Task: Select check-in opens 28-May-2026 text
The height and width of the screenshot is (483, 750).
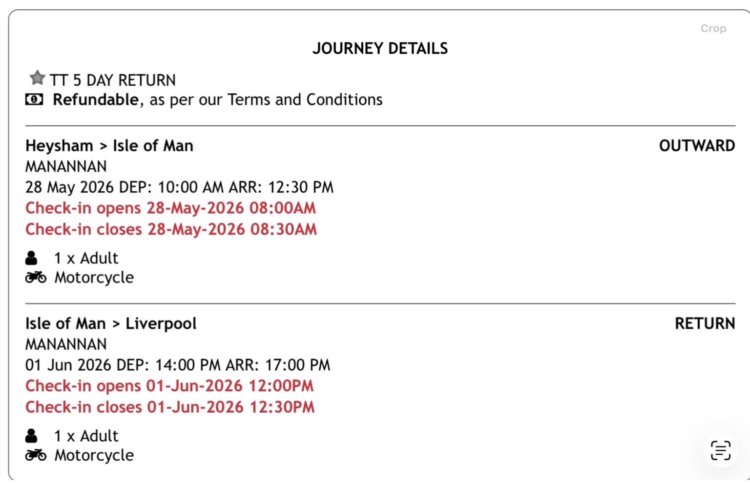Action: pos(171,208)
